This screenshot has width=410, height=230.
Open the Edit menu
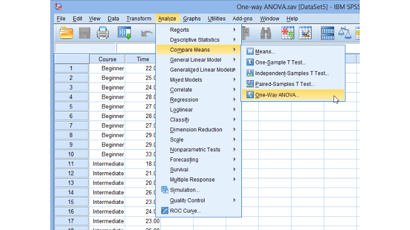point(77,18)
